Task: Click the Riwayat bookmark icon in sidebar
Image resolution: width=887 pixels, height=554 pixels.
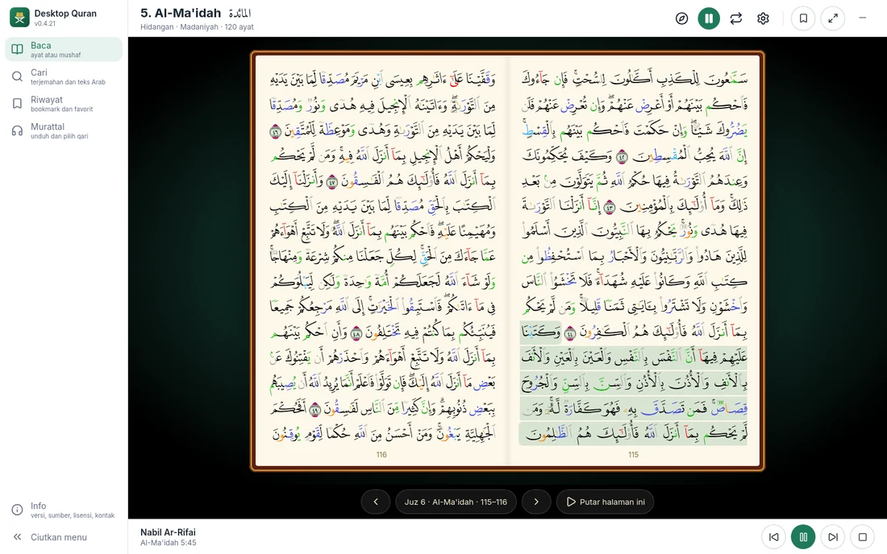Action: 18,103
